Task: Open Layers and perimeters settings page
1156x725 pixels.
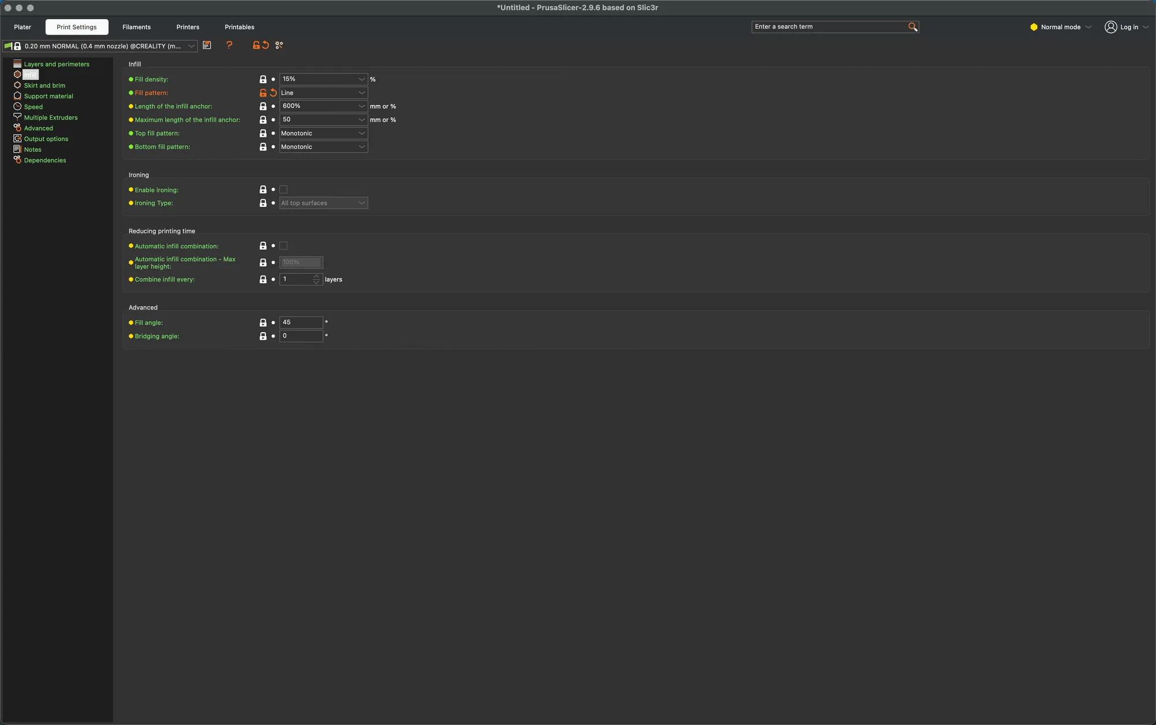Action: pyautogui.click(x=57, y=64)
